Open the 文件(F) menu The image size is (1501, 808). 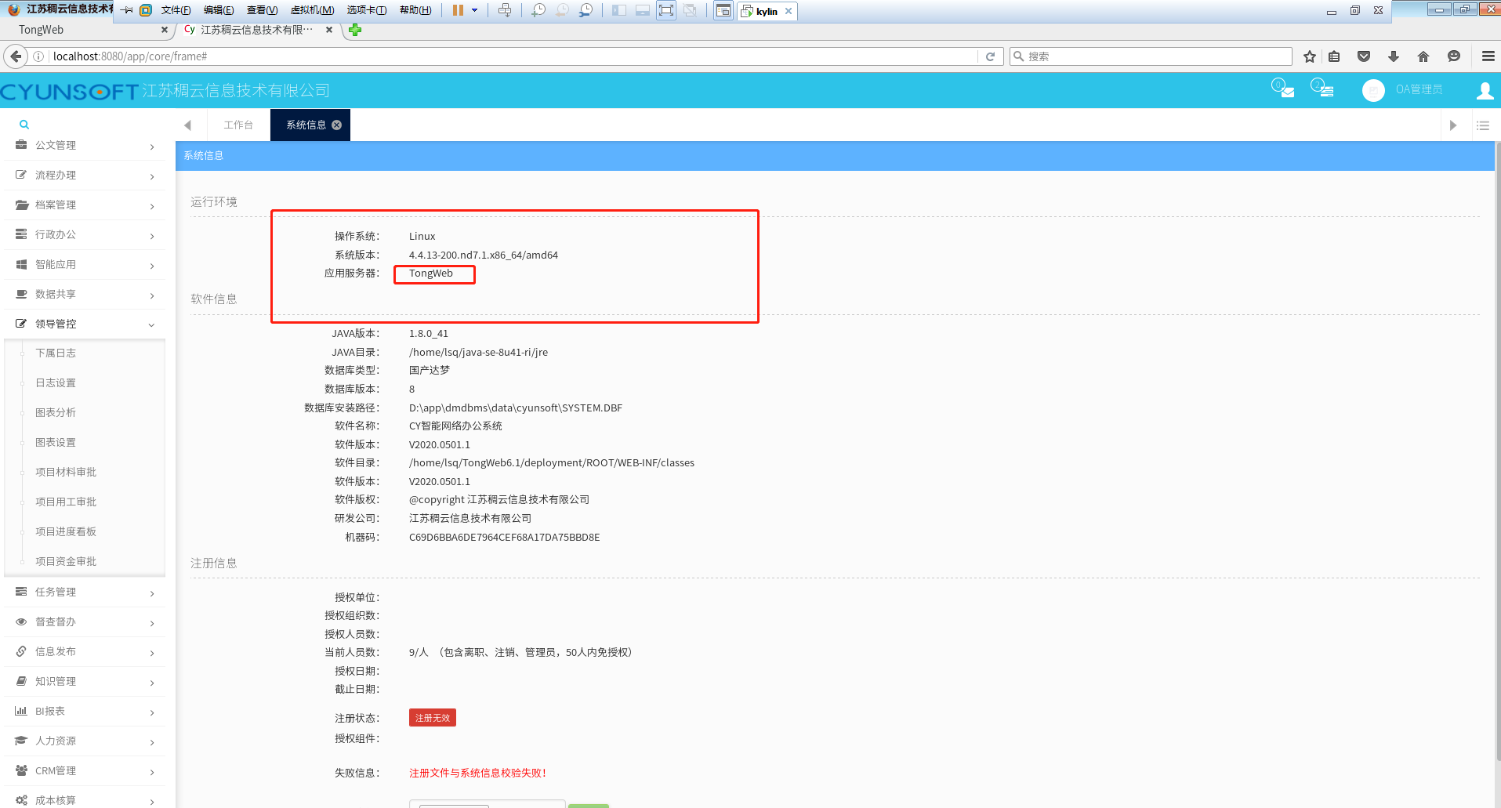click(176, 10)
